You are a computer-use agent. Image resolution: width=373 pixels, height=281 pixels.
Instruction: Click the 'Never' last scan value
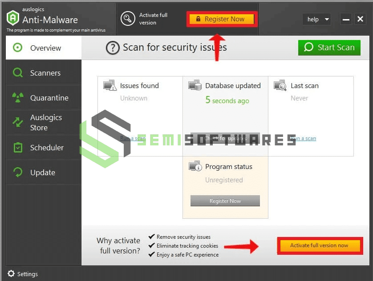pyautogui.click(x=299, y=98)
